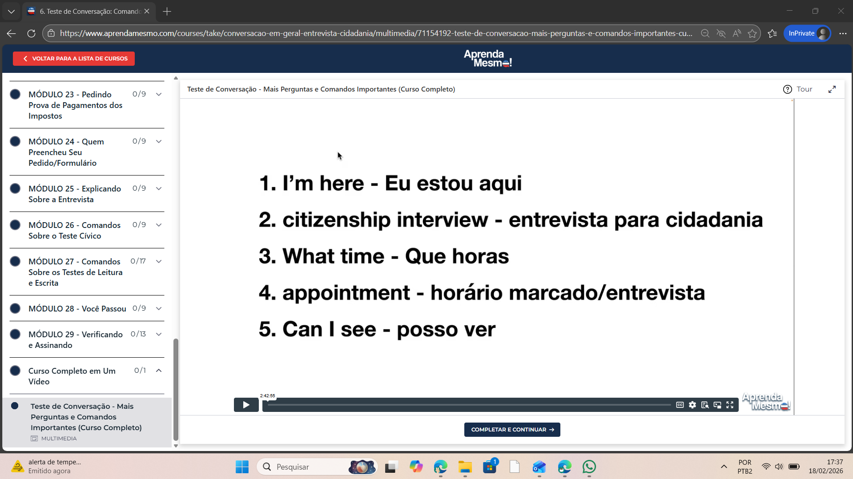The width and height of the screenshot is (853, 479).
Task: Open the Tour help guide
Action: coord(798,89)
